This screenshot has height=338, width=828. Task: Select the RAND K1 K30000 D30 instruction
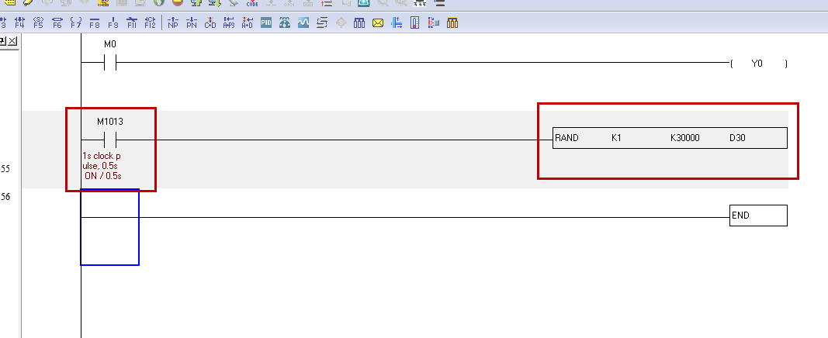tap(669, 138)
